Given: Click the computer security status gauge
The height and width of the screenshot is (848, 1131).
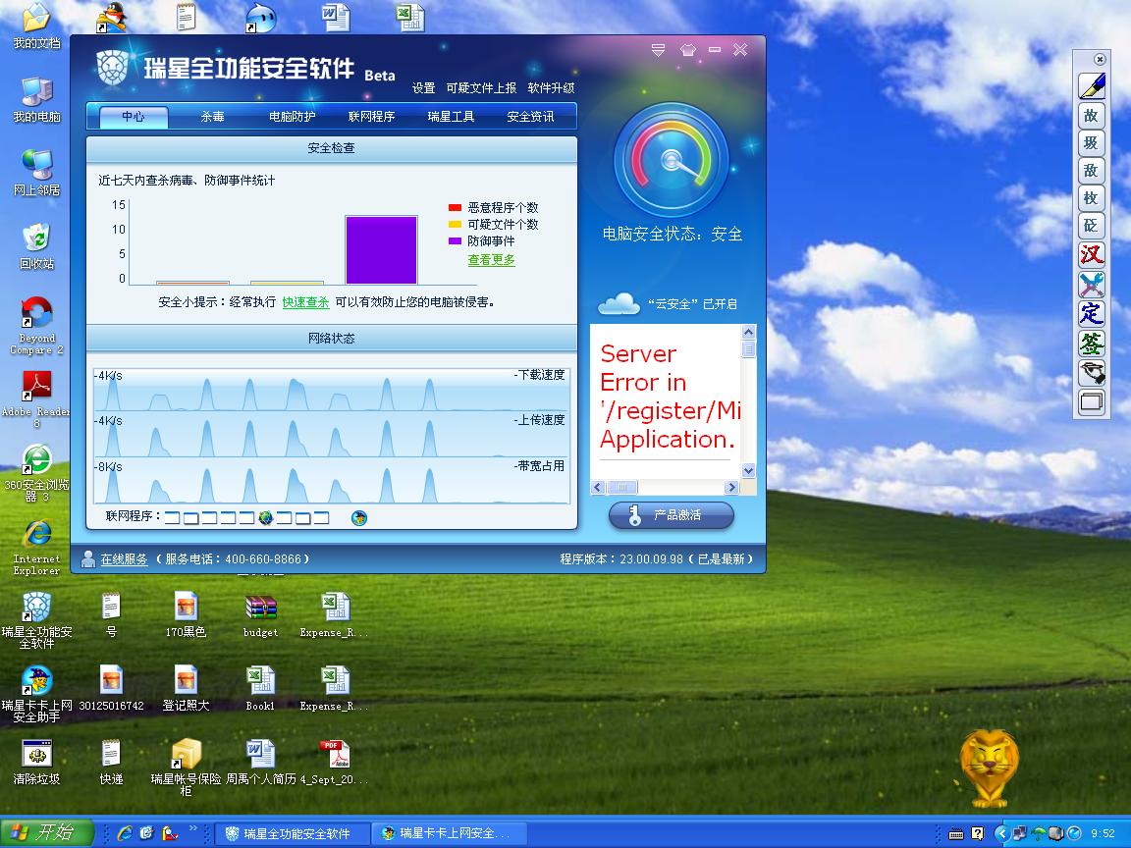Looking at the screenshot, I should (x=672, y=159).
